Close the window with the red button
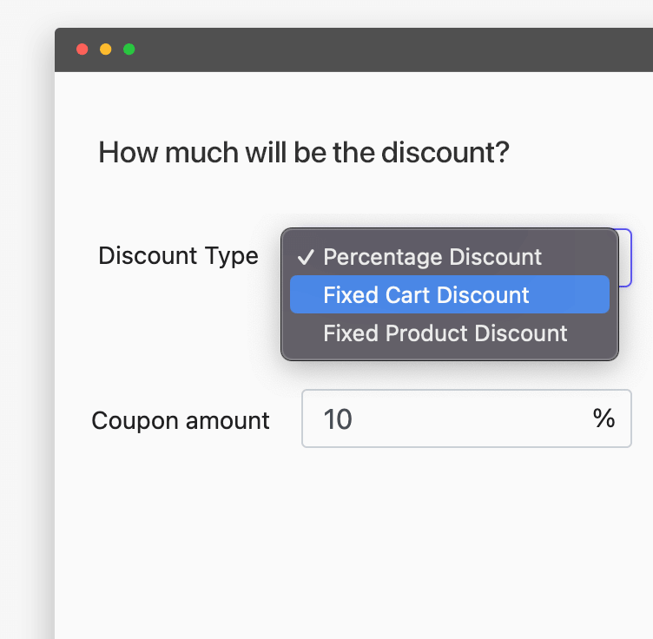Image resolution: width=653 pixels, height=639 pixels. coord(82,49)
